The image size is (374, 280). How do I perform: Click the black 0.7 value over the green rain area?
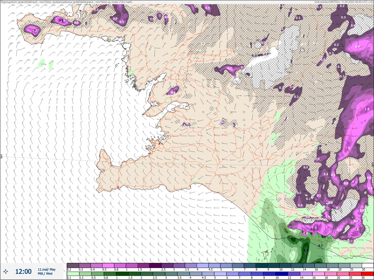coord(320,246)
